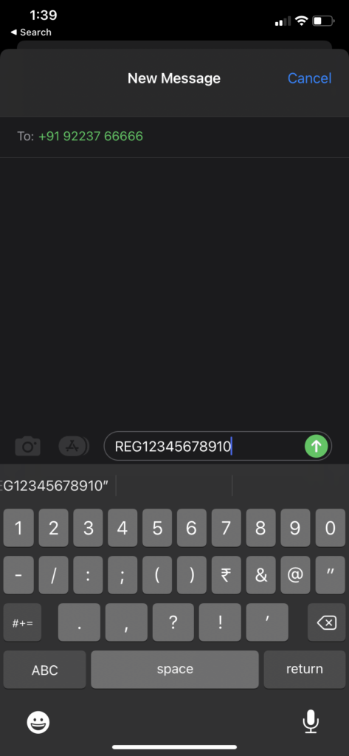This screenshot has height=756, width=349.
Task: Tap the question mark key
Action: (x=173, y=622)
